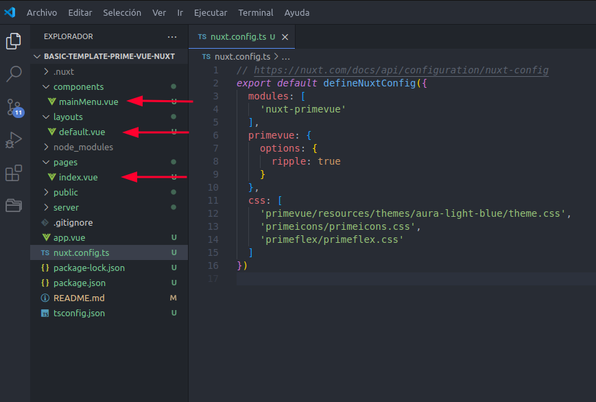Collapse the layouts folder

(109, 117)
